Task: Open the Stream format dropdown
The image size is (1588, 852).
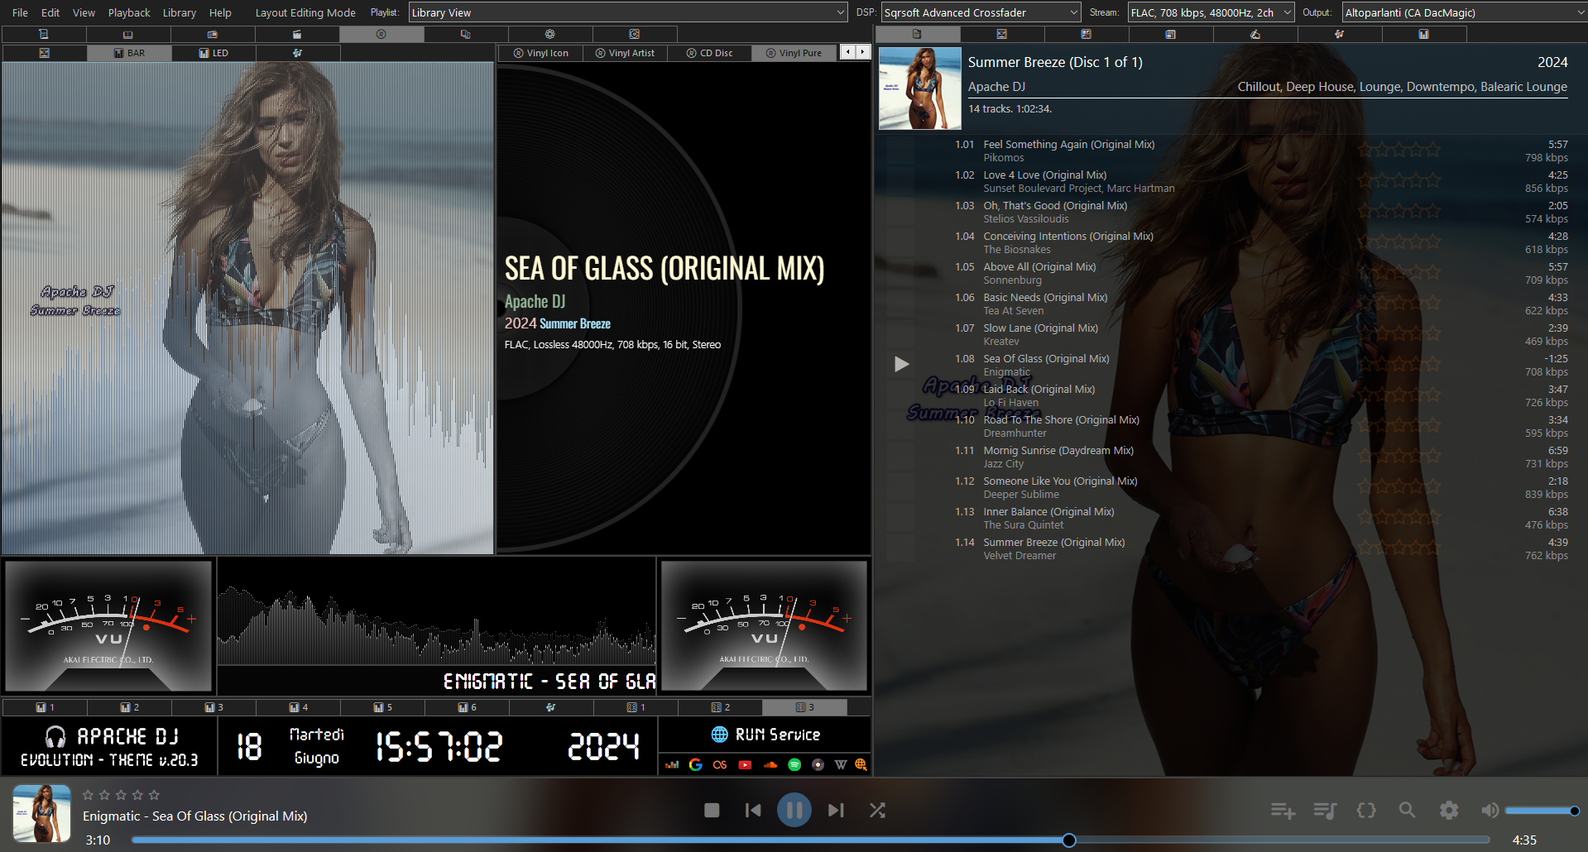Action: [x=1211, y=12]
